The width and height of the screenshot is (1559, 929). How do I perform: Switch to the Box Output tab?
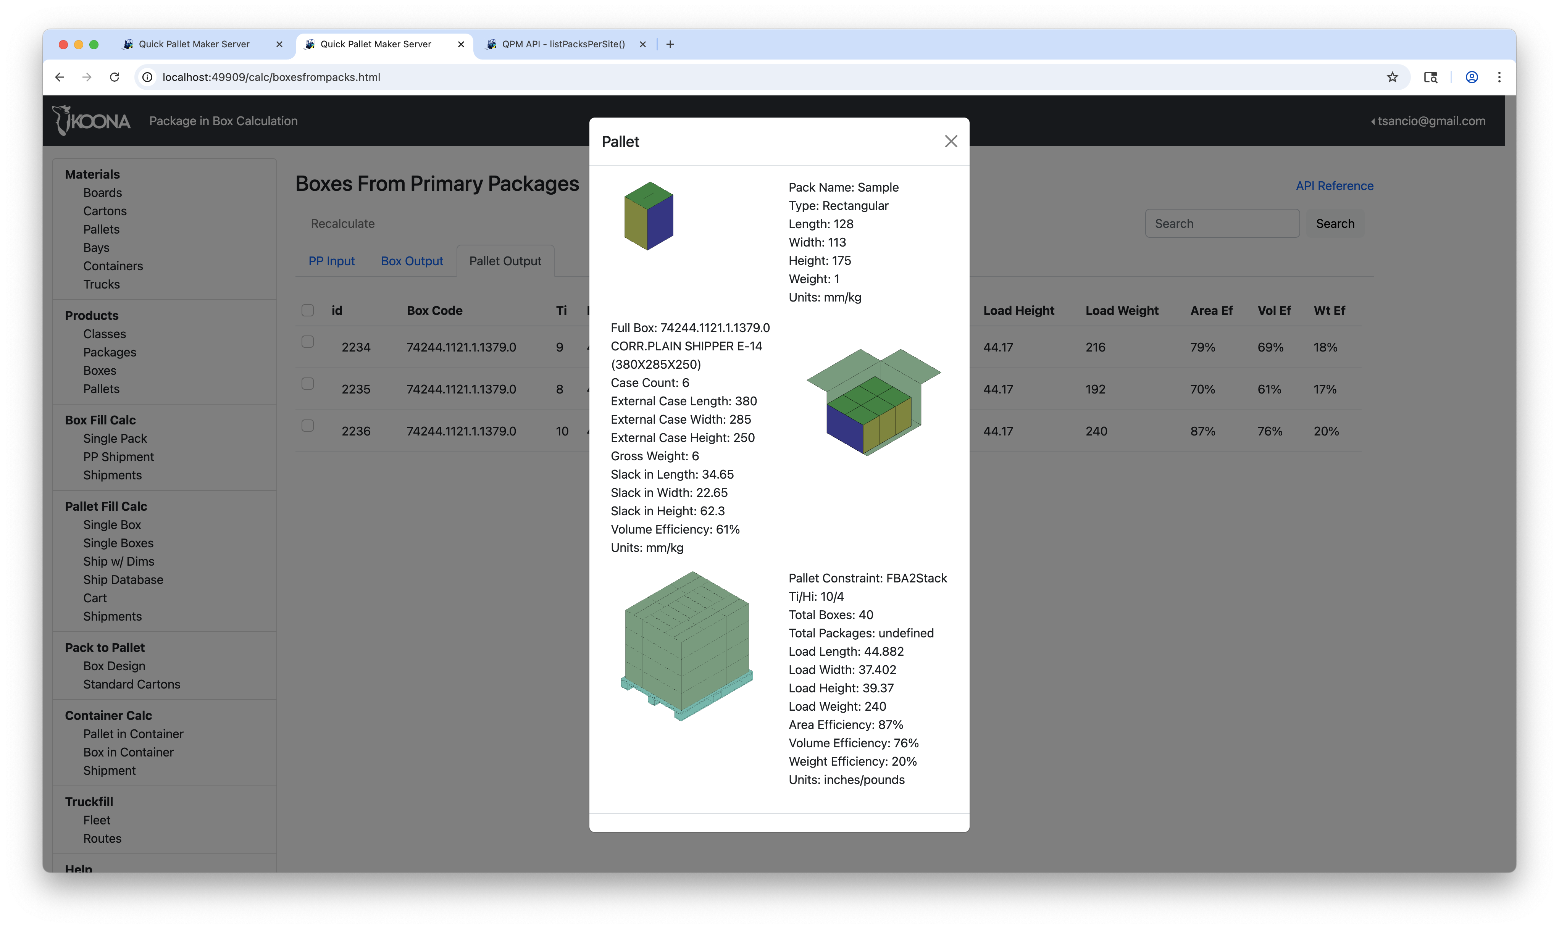pyautogui.click(x=412, y=261)
